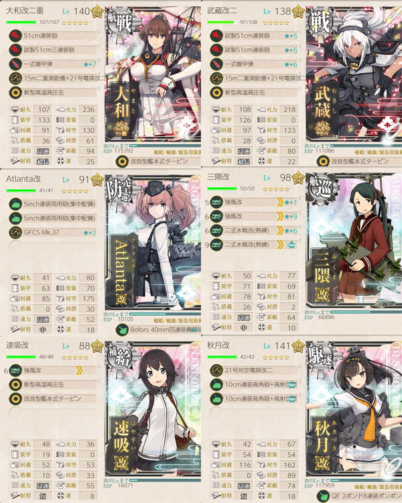Select Atlanta's GFCS Mk.37 radar icon

coord(15,232)
